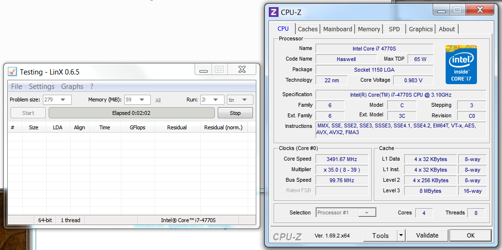This screenshot has height=250, width=502.
Task: Click the Residual column header
Action: pos(177,127)
